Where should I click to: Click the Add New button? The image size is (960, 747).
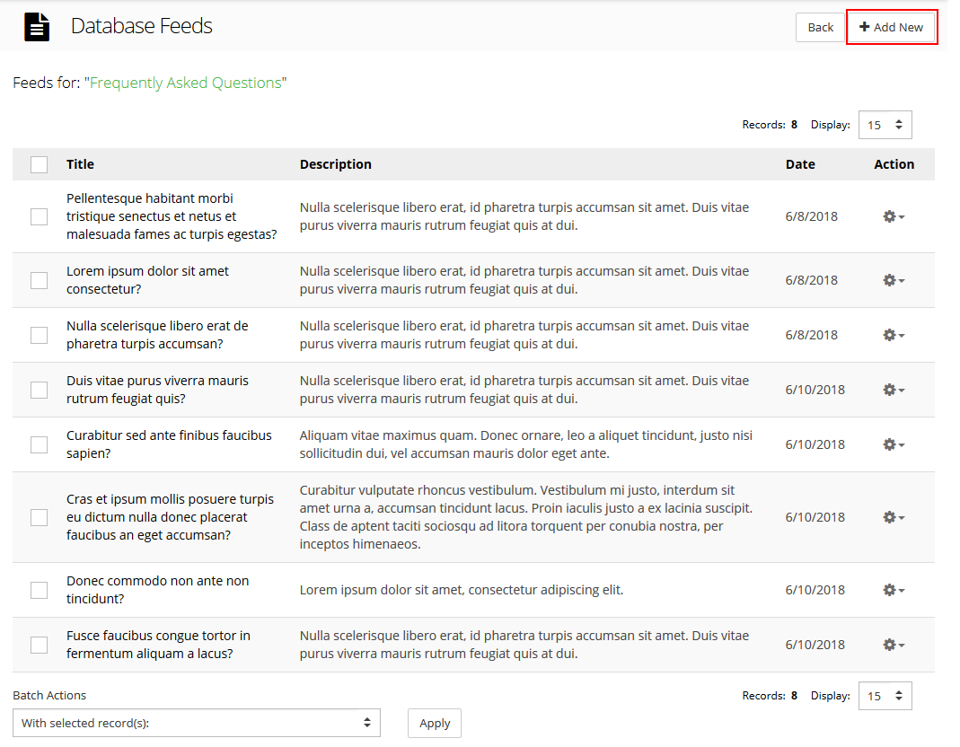(892, 27)
